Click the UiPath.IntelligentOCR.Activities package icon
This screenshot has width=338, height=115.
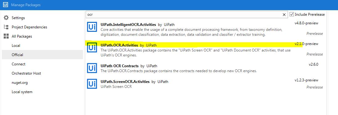click(92, 27)
